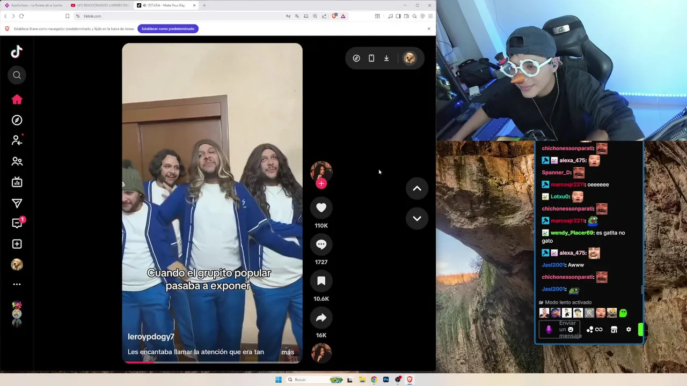Open a new browser tab

point(204,5)
